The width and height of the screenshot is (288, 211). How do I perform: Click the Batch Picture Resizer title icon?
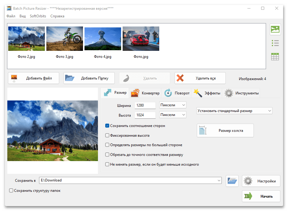(x=9, y=8)
